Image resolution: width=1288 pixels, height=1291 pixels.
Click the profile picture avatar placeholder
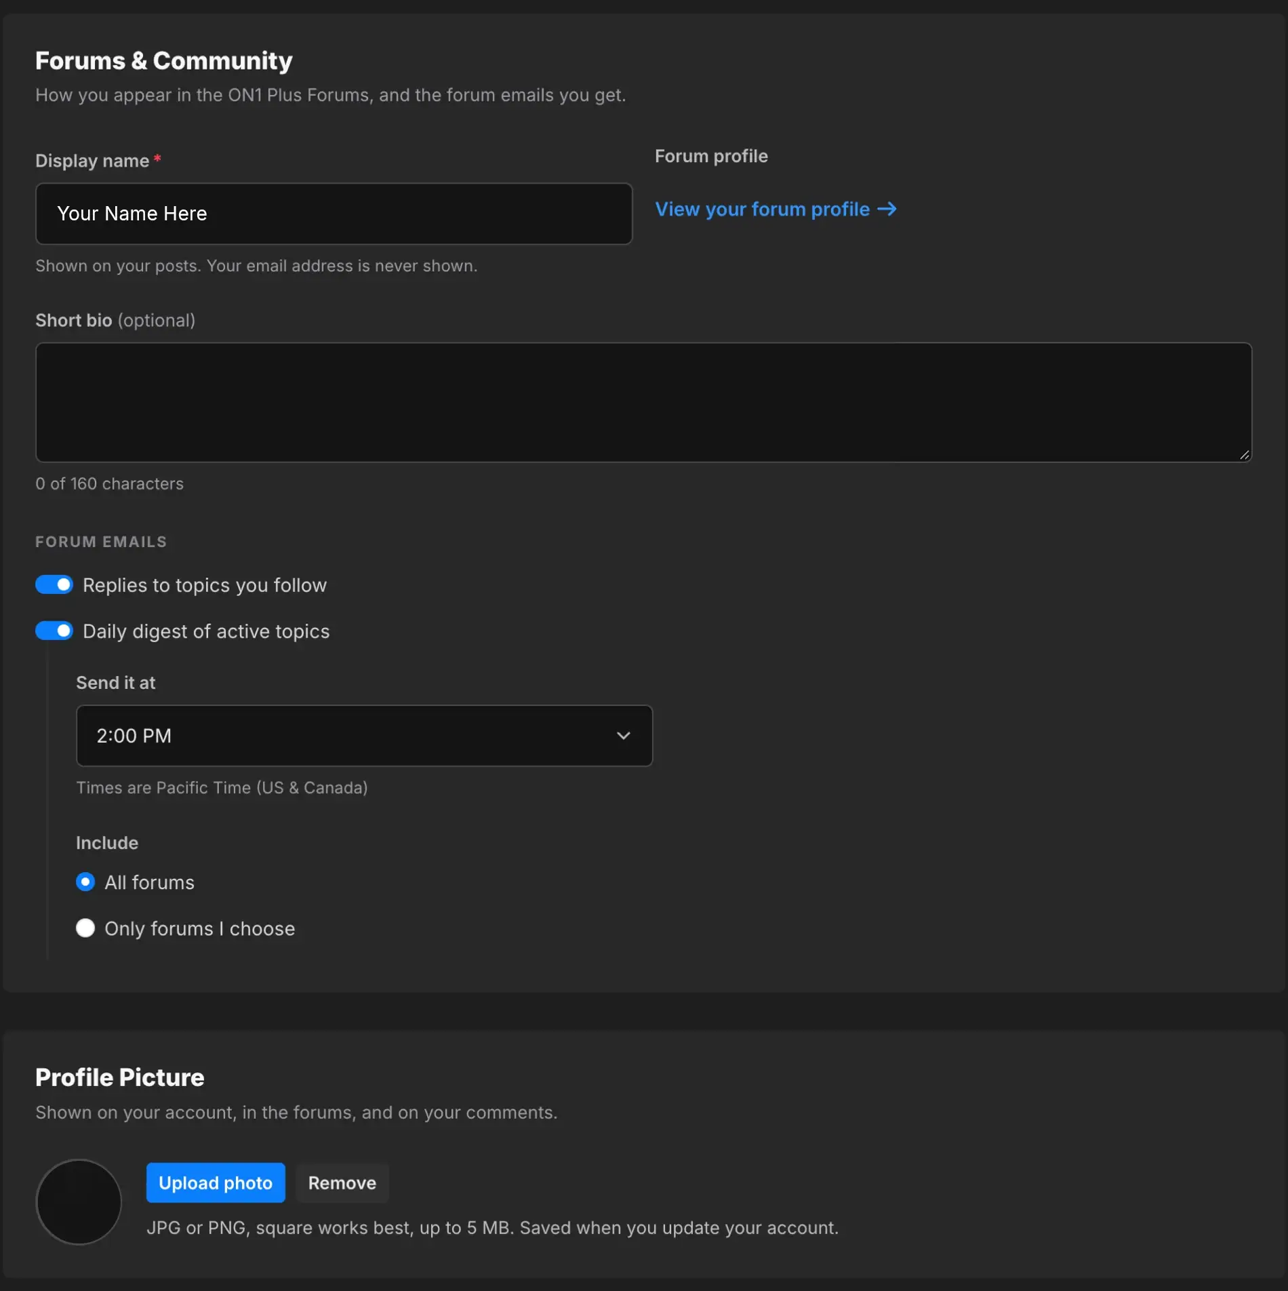pyautogui.click(x=79, y=1202)
